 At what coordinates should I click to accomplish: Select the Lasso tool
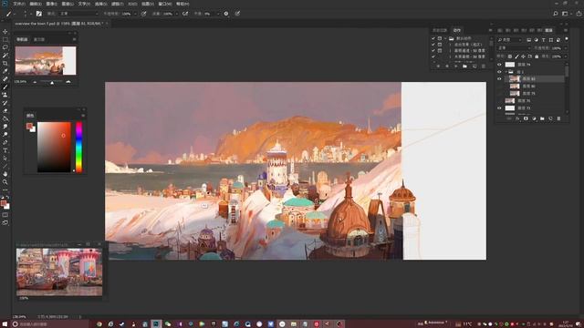(5, 47)
